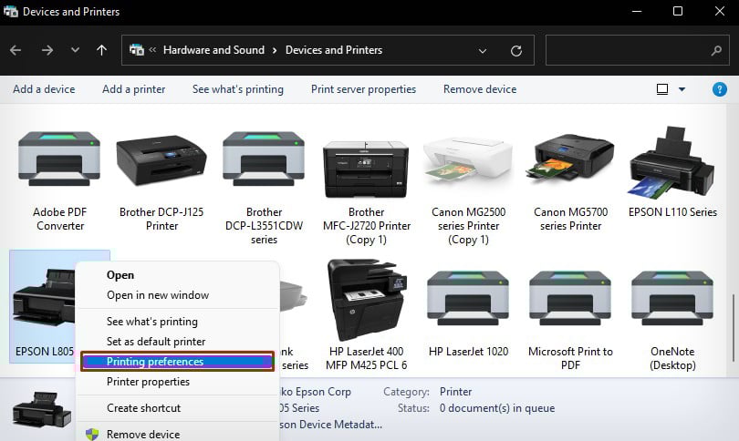Go up one level with Up arrow

[x=101, y=50]
